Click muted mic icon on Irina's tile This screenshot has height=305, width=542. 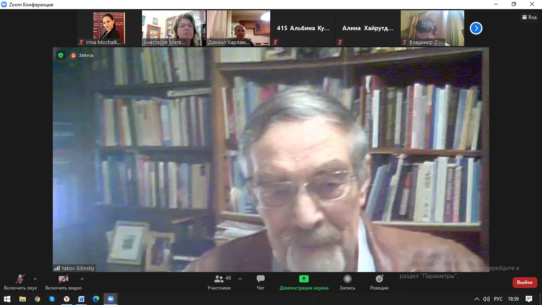click(81, 42)
